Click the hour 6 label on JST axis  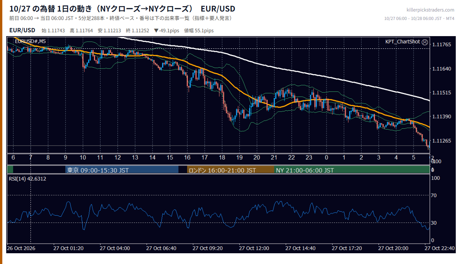(13, 158)
